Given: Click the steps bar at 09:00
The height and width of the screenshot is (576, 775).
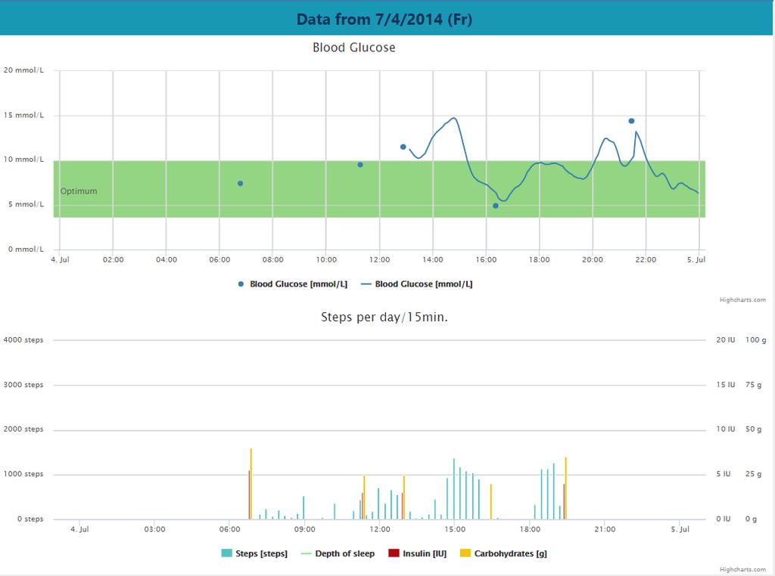Looking at the screenshot, I should [303, 508].
